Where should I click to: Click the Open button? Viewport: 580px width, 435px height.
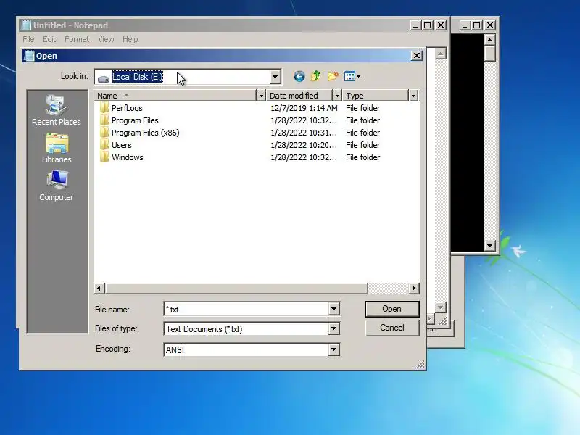[x=392, y=309]
